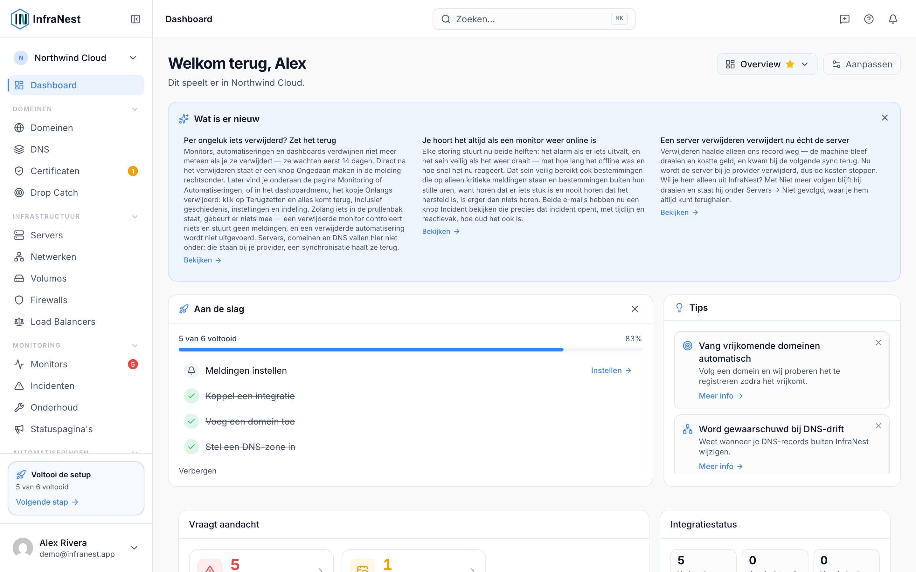Open Bekijken link under Een server verwijderen
The width and height of the screenshot is (916, 572).
point(679,213)
